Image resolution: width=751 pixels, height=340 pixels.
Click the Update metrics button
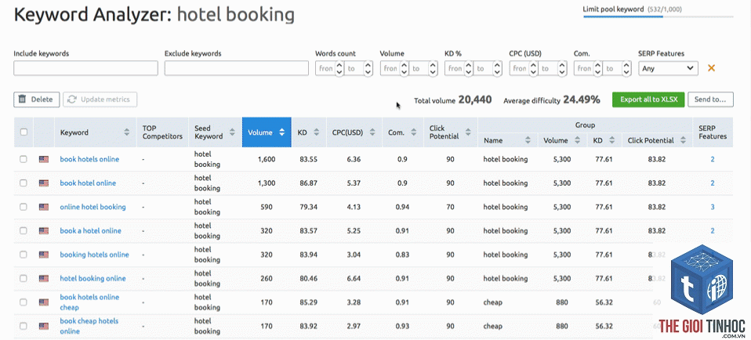coord(100,99)
